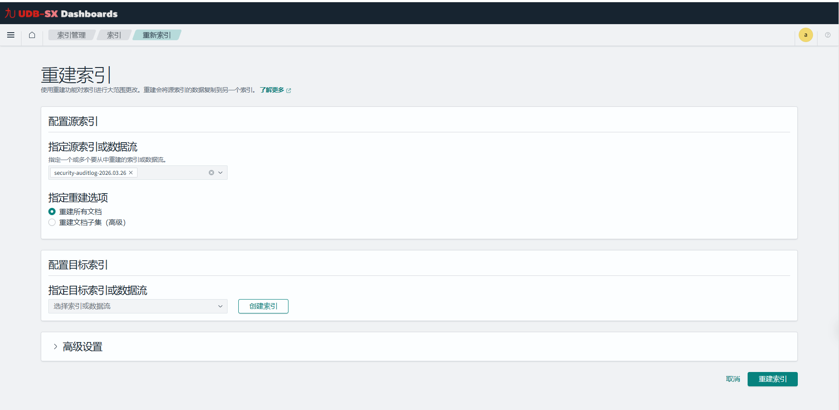Screen dimensions: 839x410
Task: Go to the 索引 breadcrumb
Action: point(114,35)
